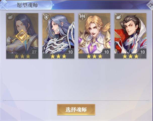Click the three stars under the blonde hero
The height and width of the screenshot is (121, 153).
[x=95, y=56]
